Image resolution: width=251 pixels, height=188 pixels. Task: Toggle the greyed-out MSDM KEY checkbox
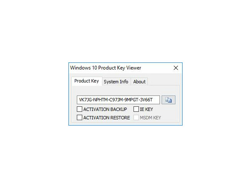click(136, 118)
